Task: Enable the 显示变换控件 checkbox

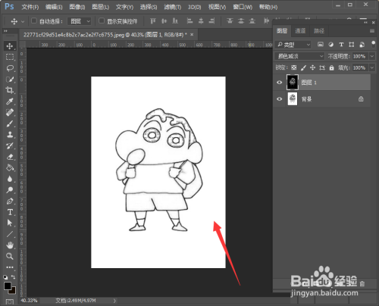Action: [102, 20]
